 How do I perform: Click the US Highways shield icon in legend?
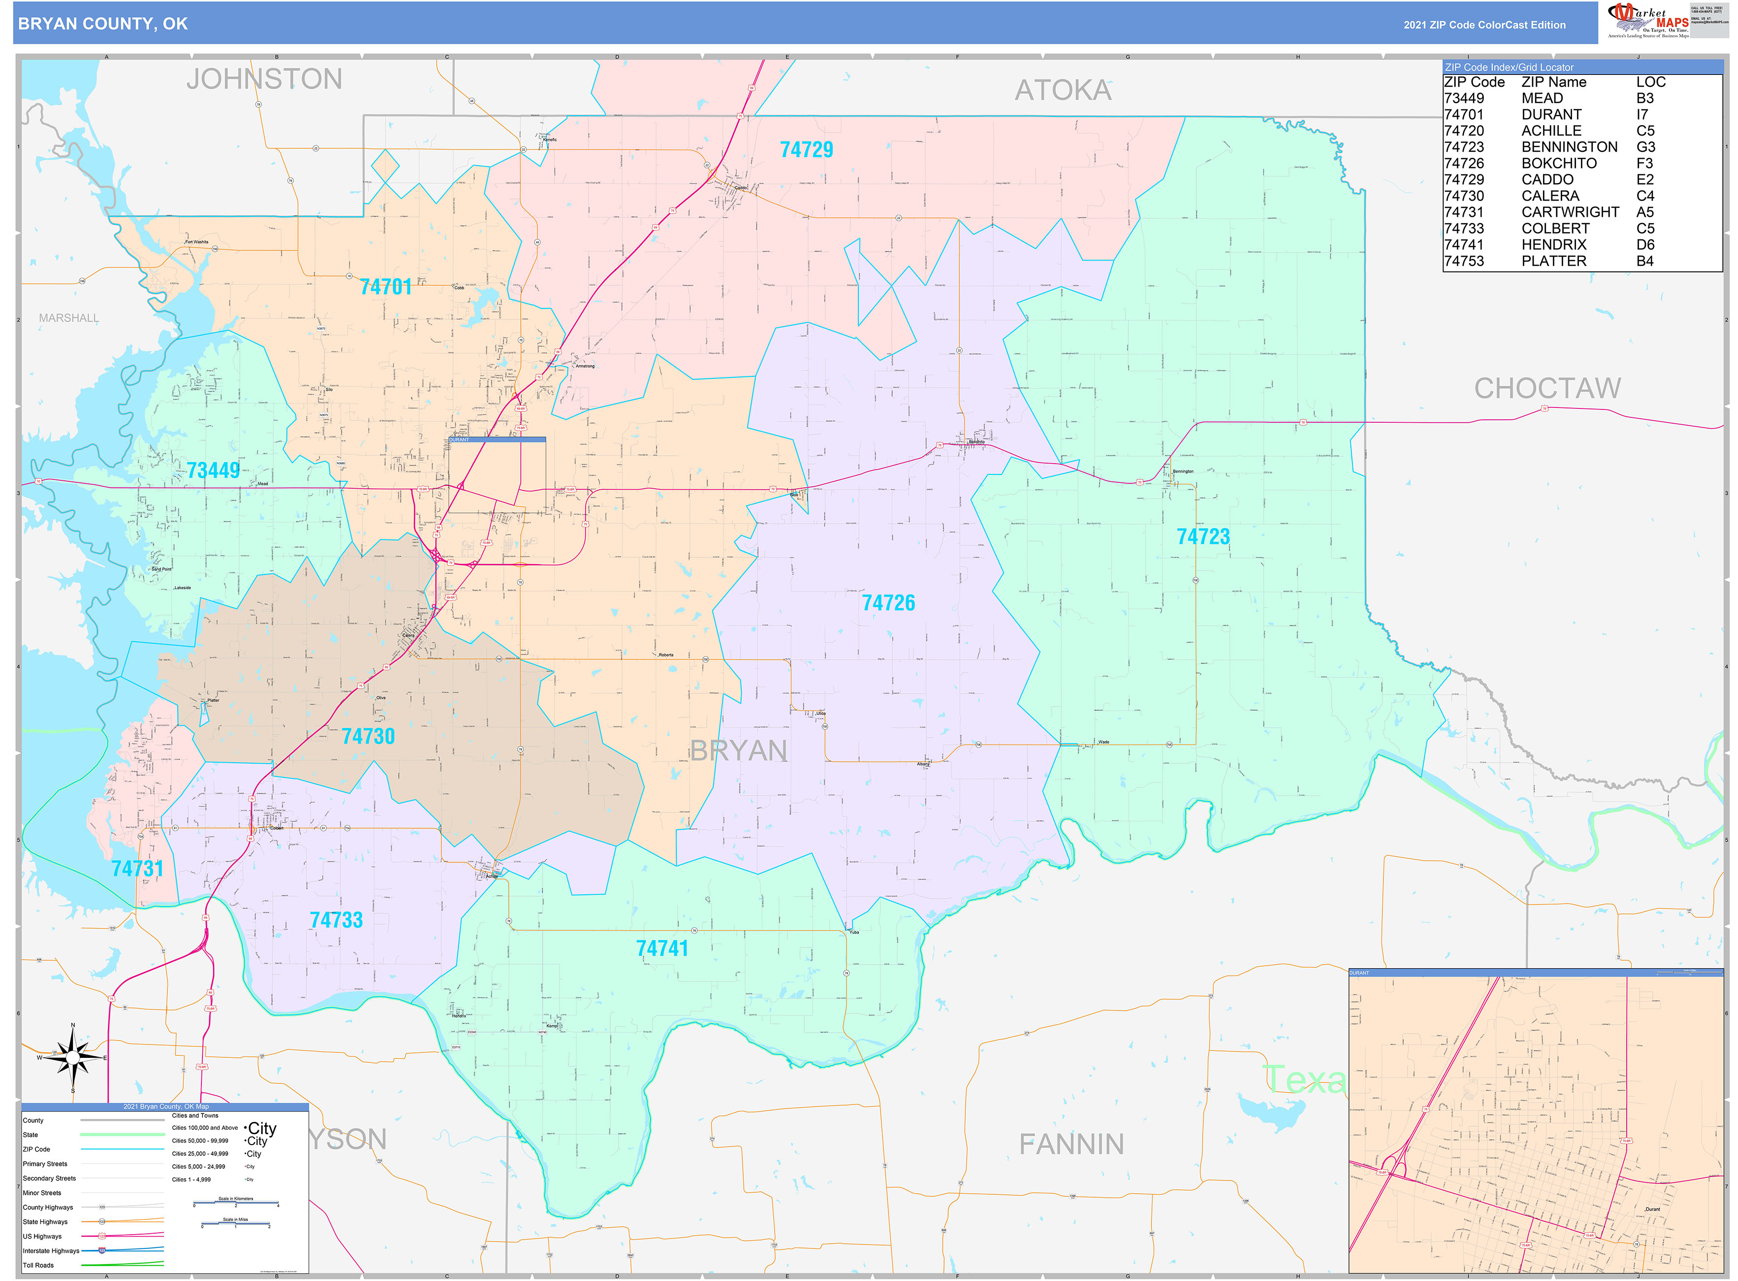click(x=102, y=1237)
